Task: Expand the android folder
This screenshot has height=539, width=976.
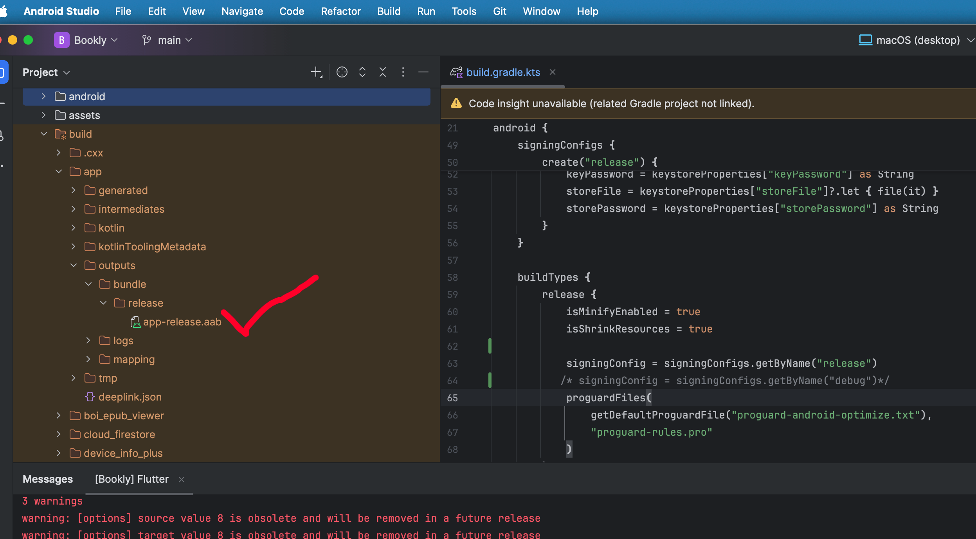Action: click(43, 96)
